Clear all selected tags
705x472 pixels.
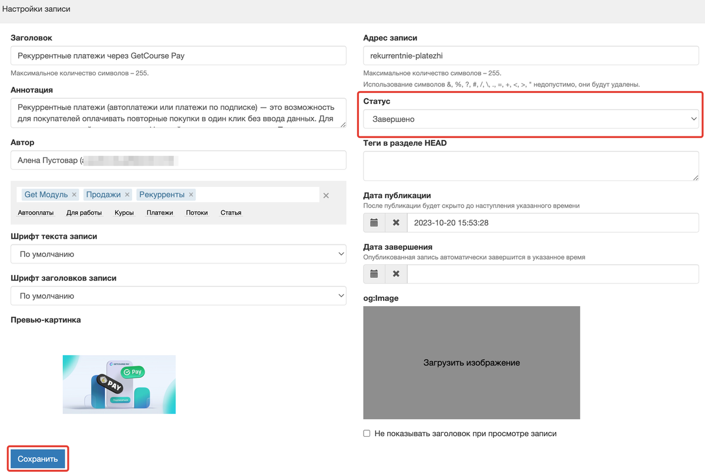point(327,195)
